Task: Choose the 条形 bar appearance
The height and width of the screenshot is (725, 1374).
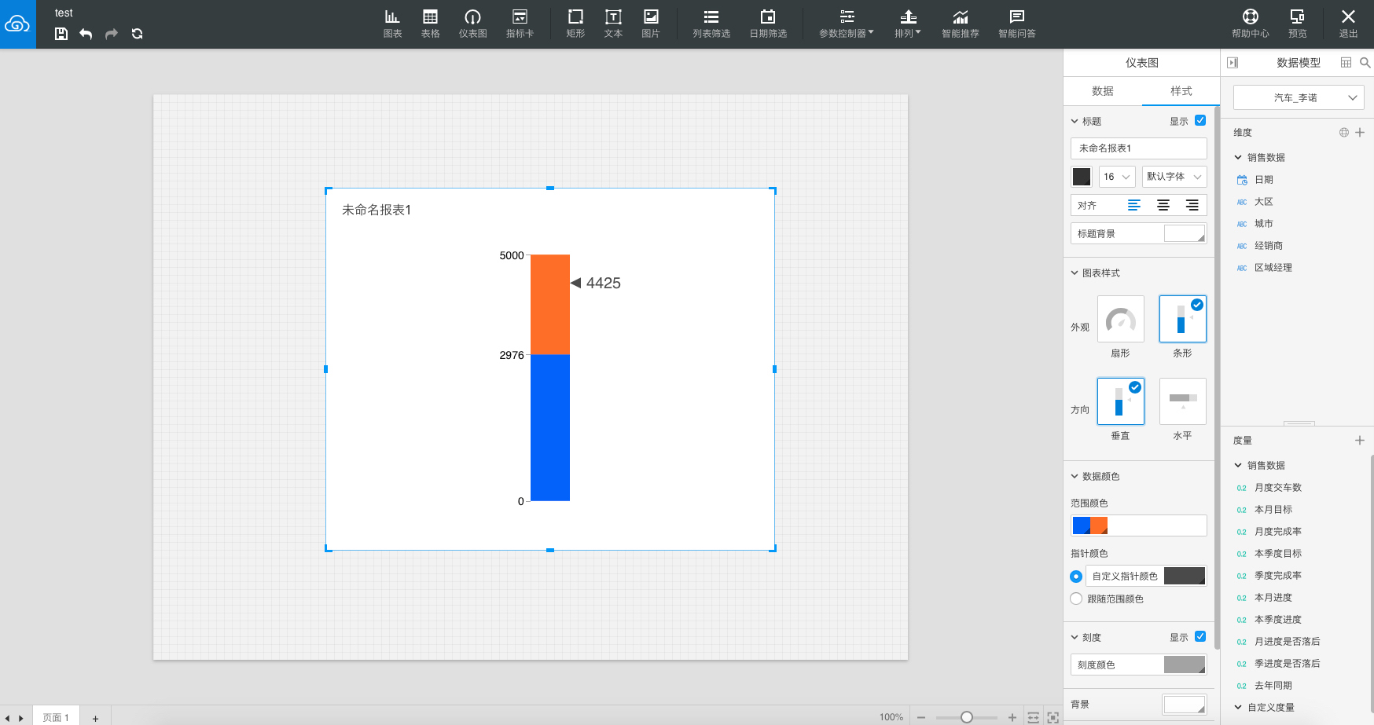Action: coord(1183,319)
